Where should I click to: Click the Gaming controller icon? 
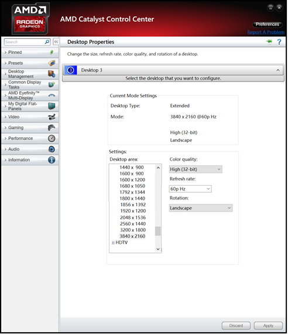point(52,127)
